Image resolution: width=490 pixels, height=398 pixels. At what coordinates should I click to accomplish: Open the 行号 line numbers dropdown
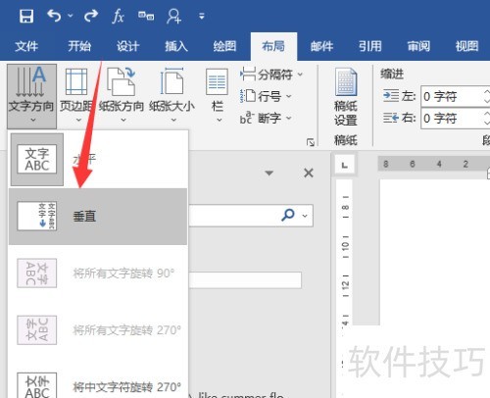[266, 96]
